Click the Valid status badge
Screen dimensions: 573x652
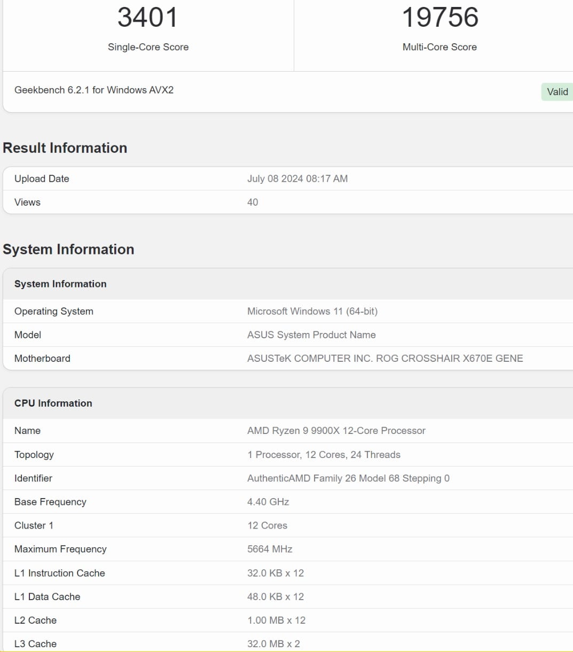[557, 92]
